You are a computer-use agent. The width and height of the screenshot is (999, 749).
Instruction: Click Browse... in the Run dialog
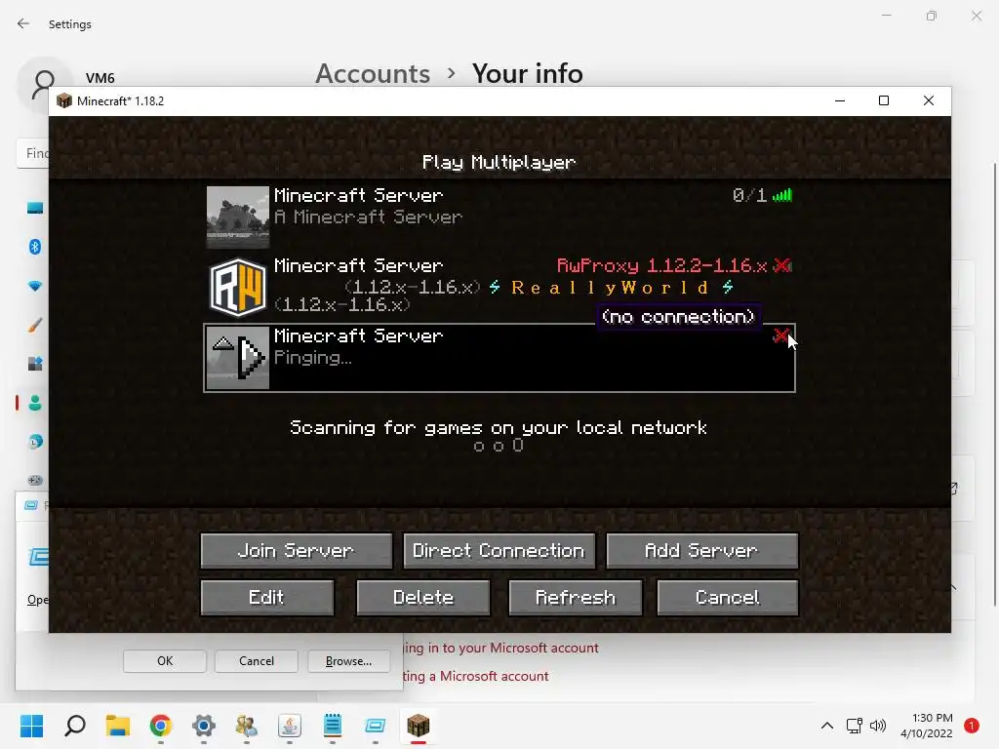348,661
